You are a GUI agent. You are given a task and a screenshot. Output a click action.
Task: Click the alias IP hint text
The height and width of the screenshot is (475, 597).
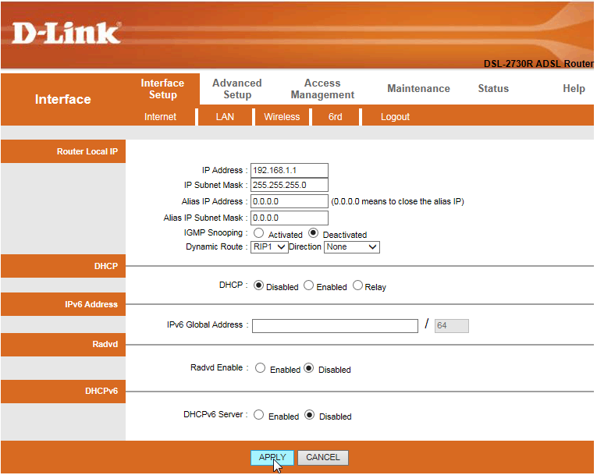[397, 201]
